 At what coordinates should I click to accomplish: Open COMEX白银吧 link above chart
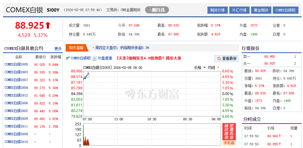pyautogui.click(x=81, y=58)
